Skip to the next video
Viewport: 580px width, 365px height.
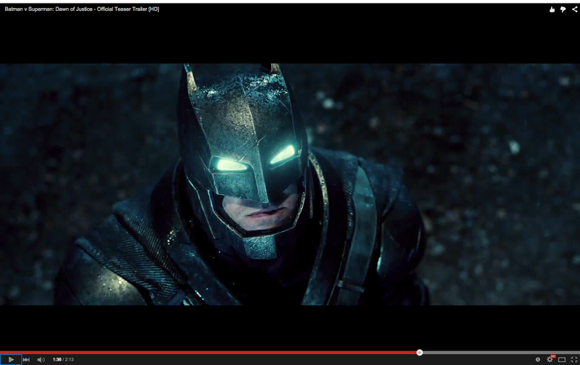(x=26, y=359)
